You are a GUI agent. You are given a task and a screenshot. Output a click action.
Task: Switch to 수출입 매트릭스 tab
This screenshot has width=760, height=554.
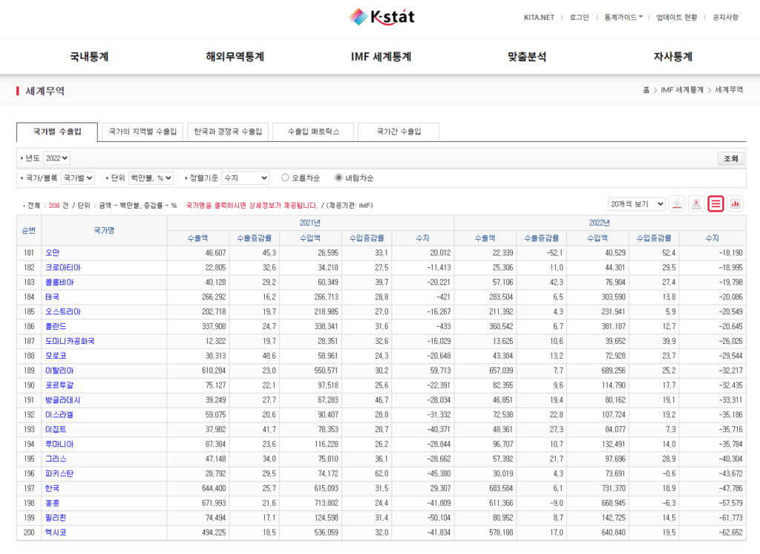pyautogui.click(x=313, y=132)
